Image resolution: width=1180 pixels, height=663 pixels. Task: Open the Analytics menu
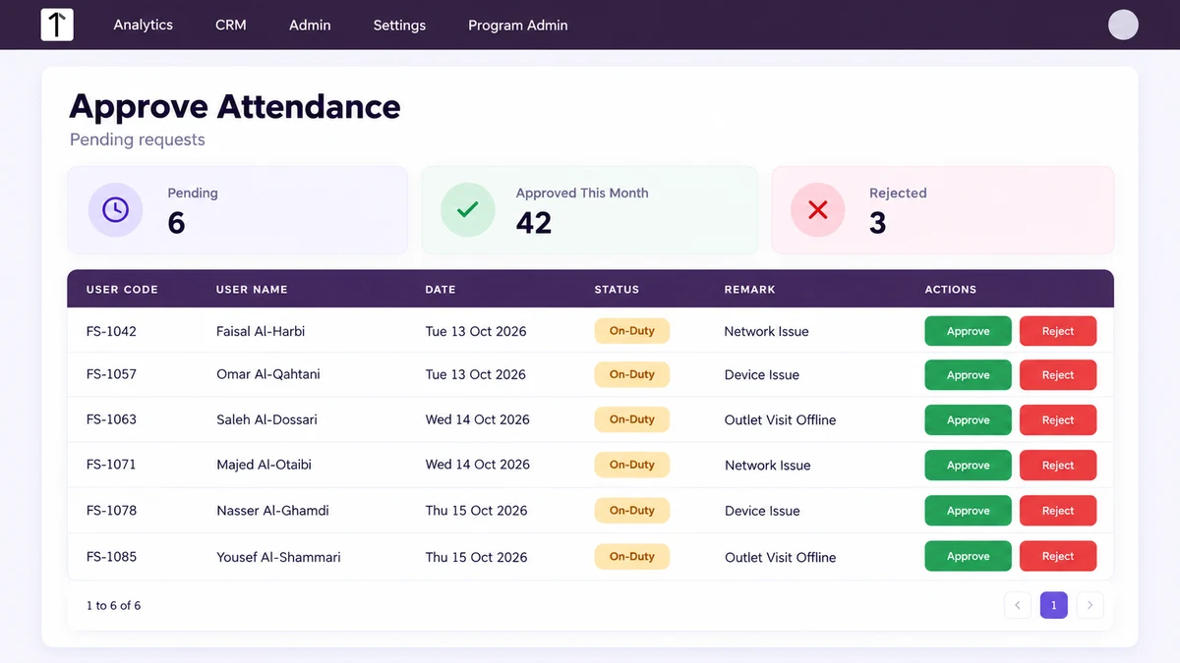pyautogui.click(x=143, y=25)
